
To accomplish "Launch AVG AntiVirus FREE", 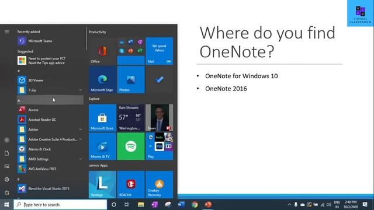I will (x=50, y=169).
